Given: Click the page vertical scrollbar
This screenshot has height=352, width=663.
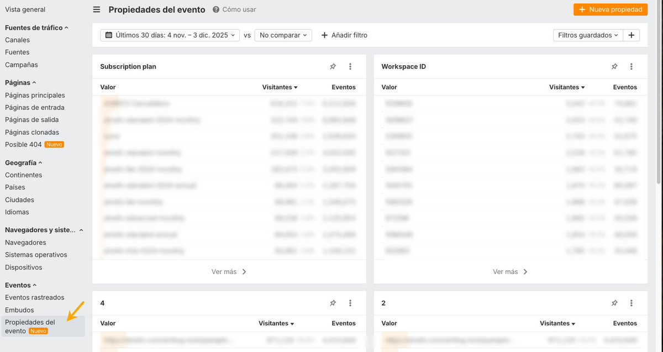Looking at the screenshot, I should click(x=659, y=91).
